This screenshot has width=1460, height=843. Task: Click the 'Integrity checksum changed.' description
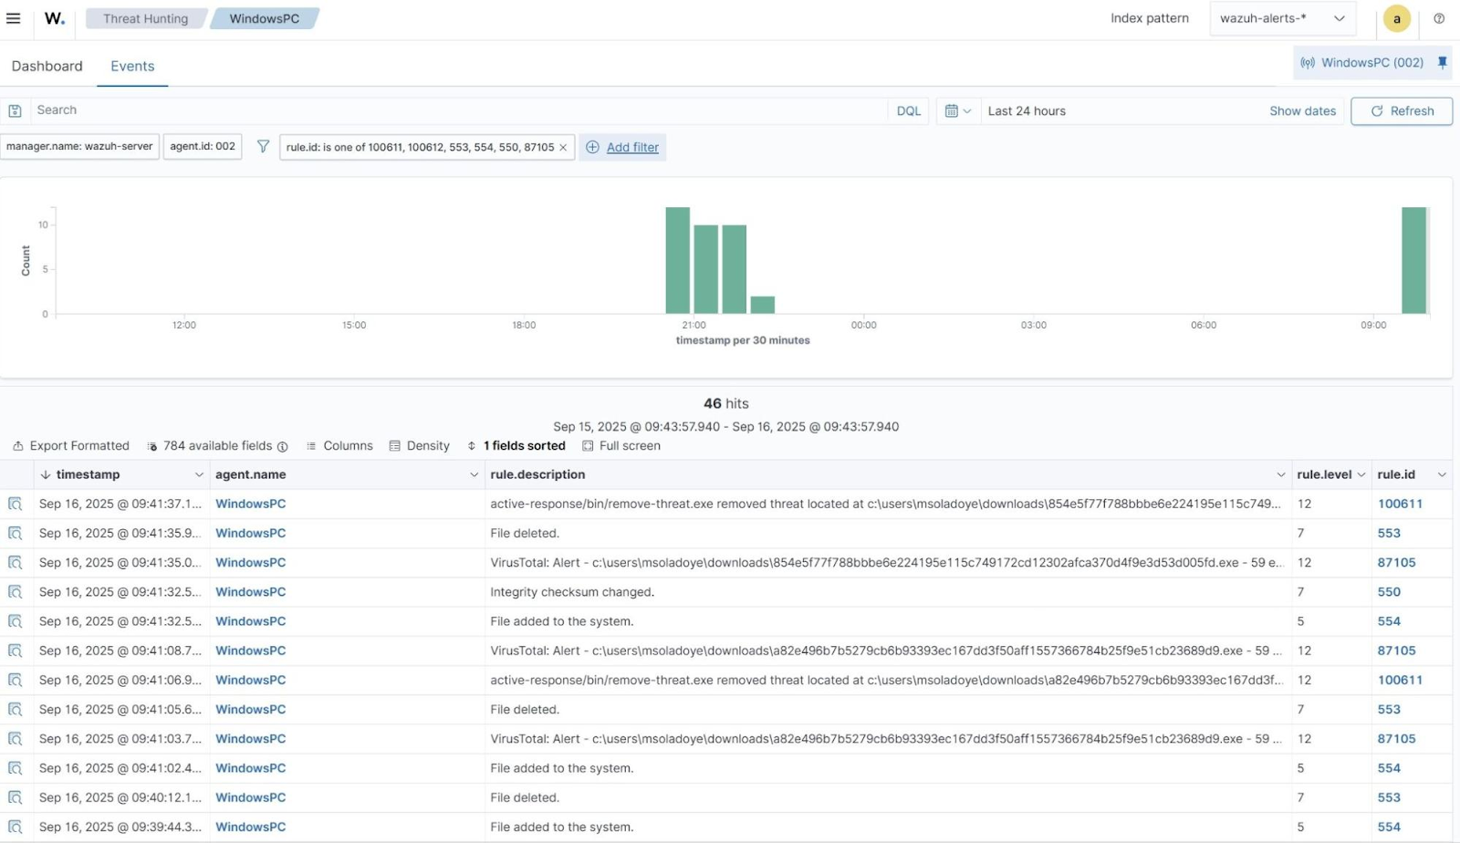(x=572, y=592)
